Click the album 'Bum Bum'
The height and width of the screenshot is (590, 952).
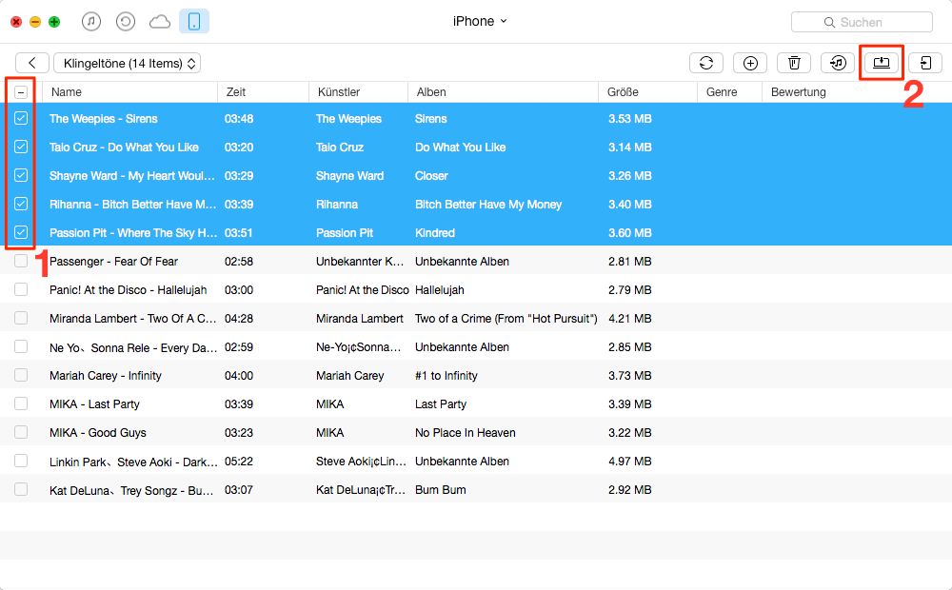point(440,490)
